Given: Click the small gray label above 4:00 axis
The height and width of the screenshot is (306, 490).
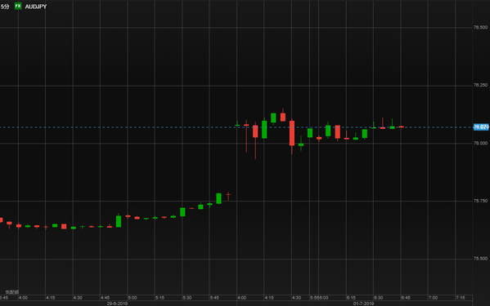Looking at the screenshot, I should [x=12, y=292].
